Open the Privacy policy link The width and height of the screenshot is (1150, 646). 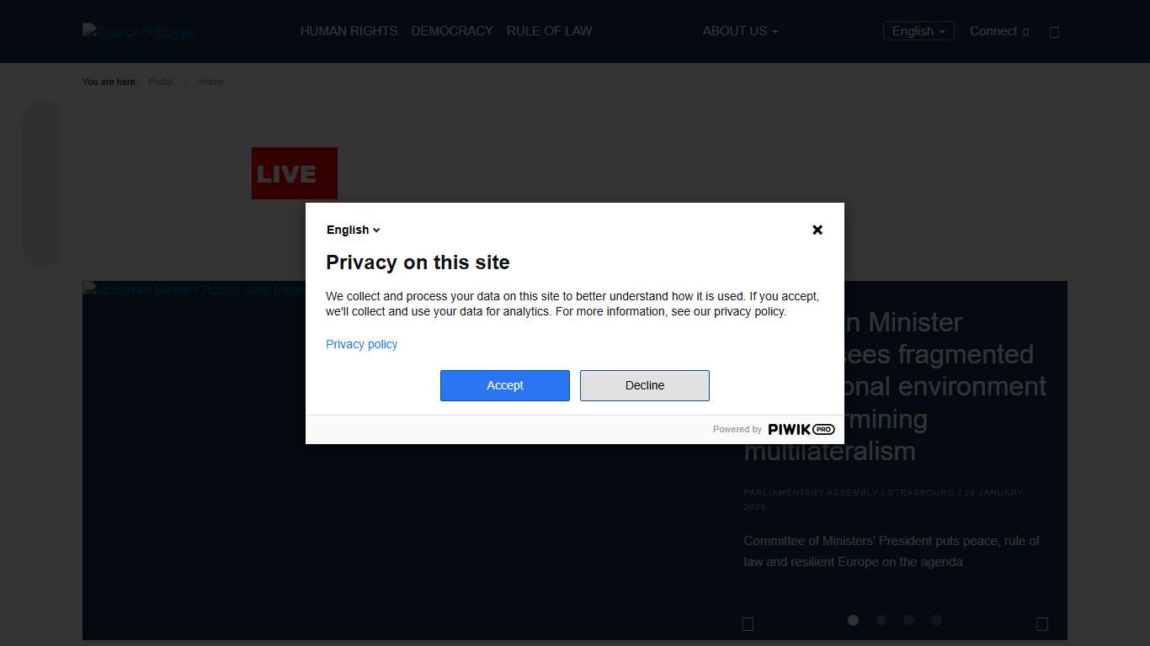[x=361, y=344]
